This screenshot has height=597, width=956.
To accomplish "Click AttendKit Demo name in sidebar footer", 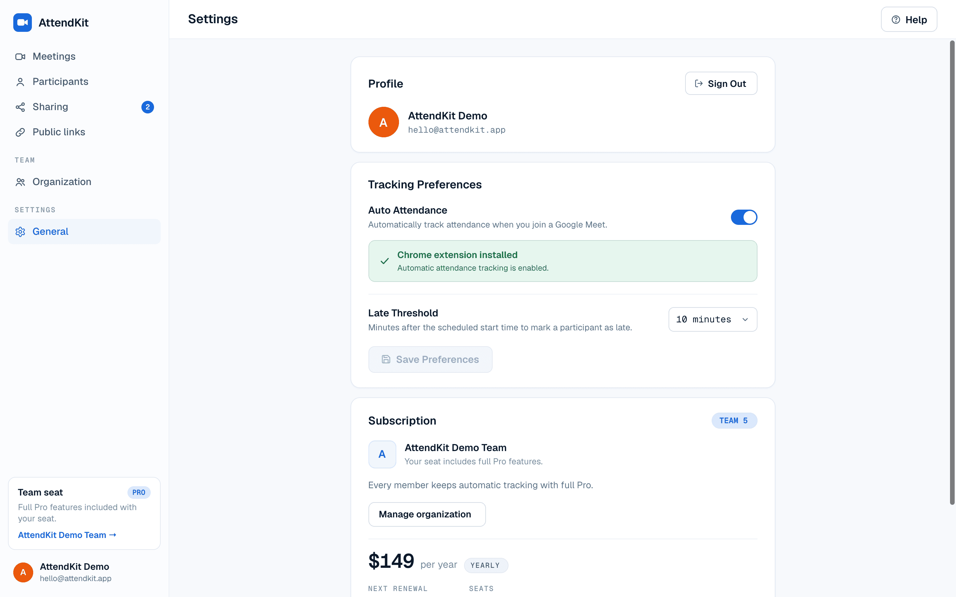I will [74, 566].
